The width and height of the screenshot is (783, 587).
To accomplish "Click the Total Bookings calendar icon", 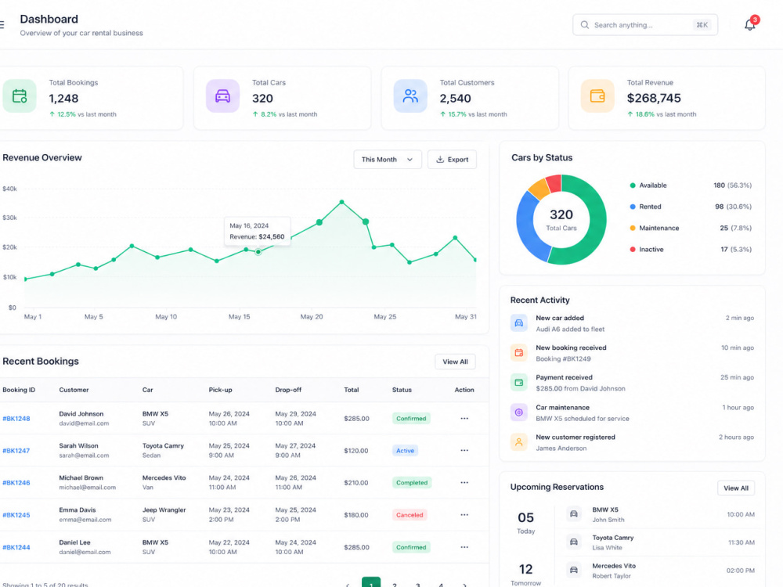I will (x=20, y=95).
